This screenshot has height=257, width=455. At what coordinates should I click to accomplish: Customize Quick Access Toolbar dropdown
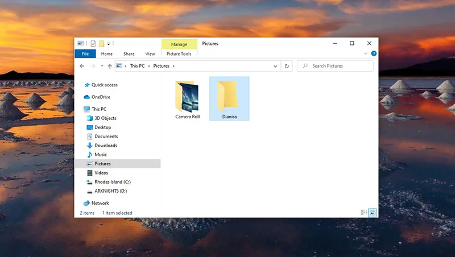pyautogui.click(x=109, y=43)
